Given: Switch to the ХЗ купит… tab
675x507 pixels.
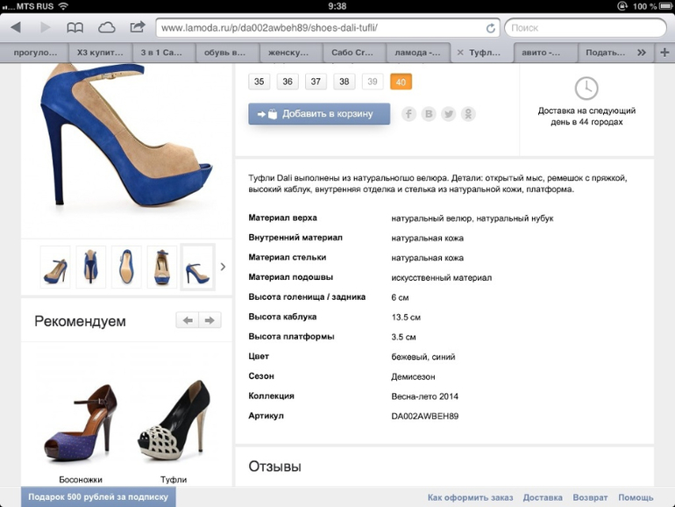Looking at the screenshot, I should pyautogui.click(x=100, y=53).
